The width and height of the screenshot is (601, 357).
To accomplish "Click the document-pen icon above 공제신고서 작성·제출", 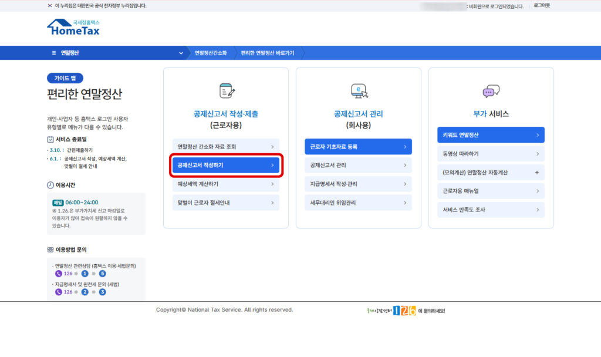I will (x=225, y=91).
